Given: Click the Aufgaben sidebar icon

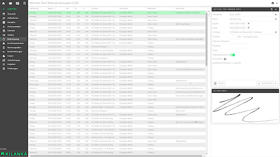Looking at the screenshot, I should pos(4,64).
